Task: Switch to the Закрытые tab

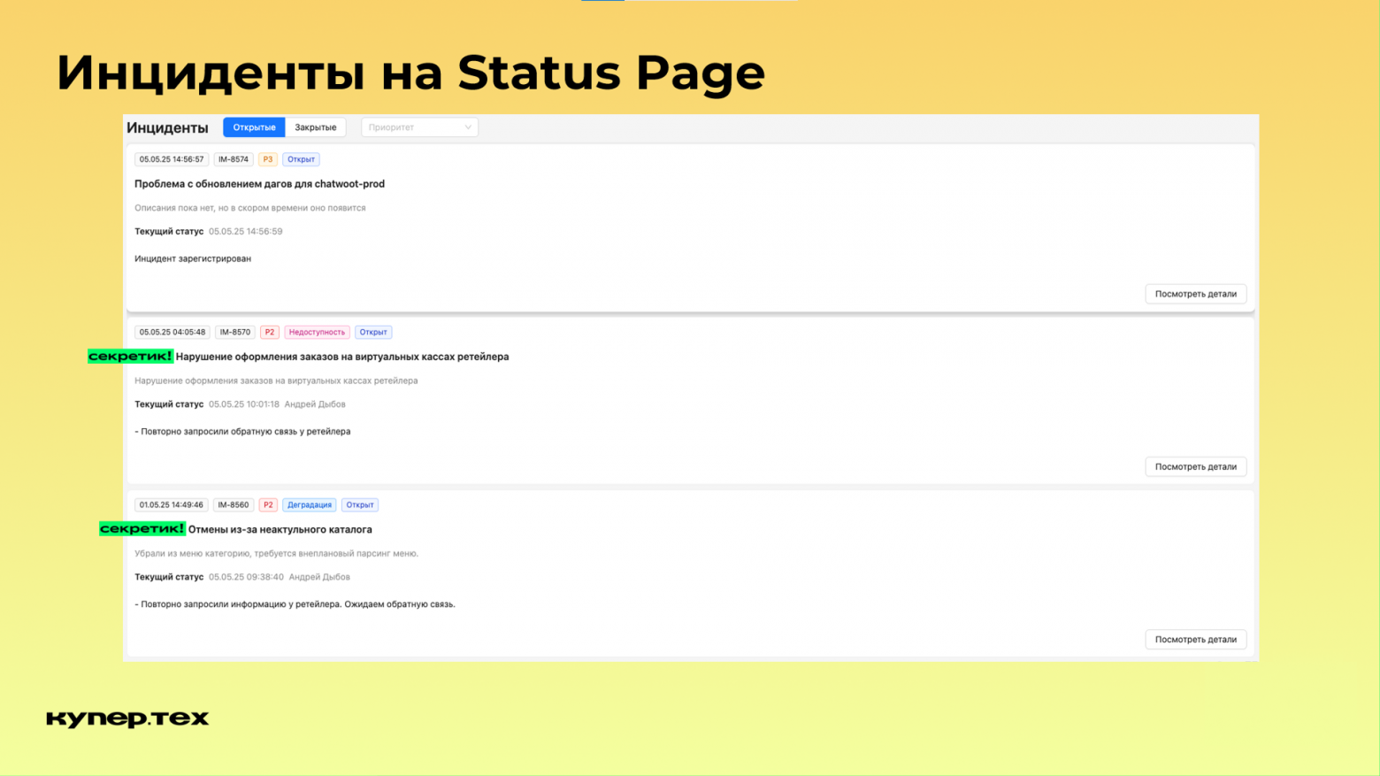Action: (x=316, y=127)
